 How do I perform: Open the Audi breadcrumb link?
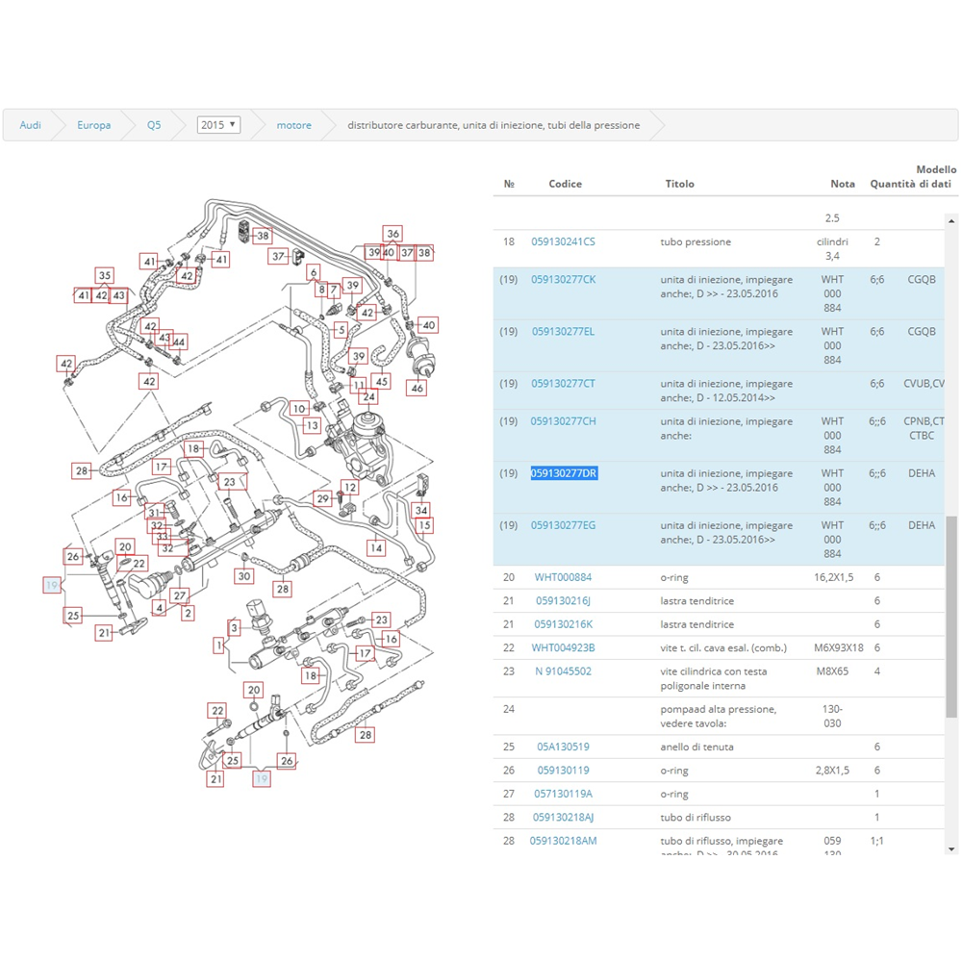(x=30, y=125)
